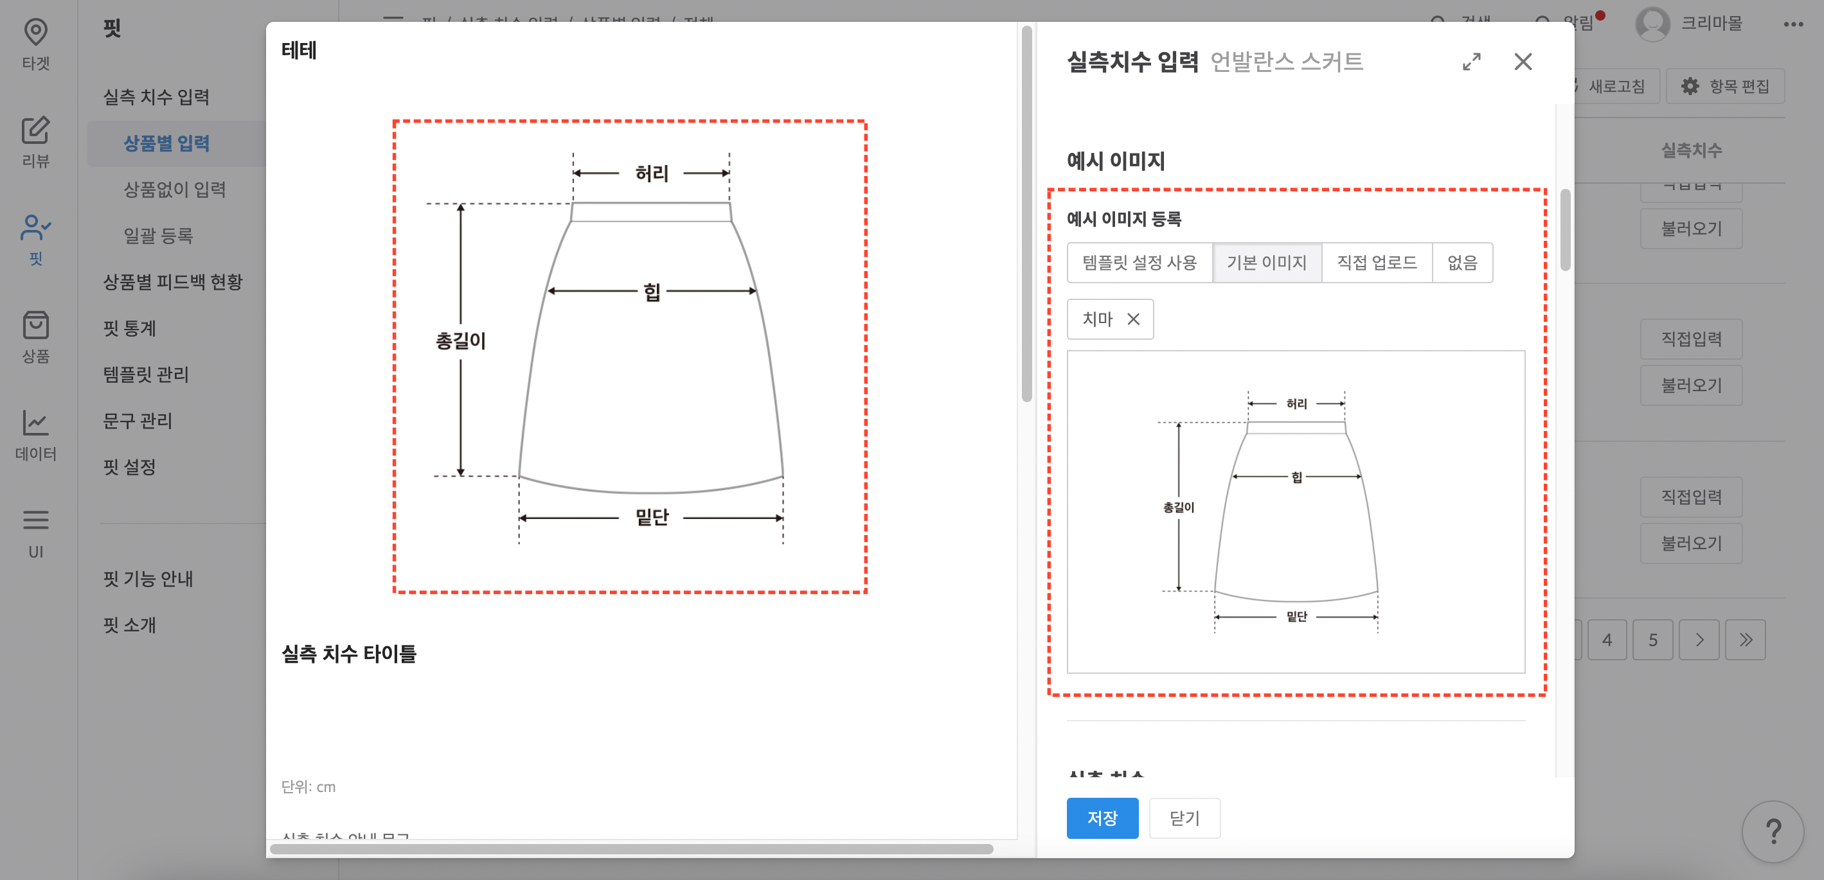1824x880 pixels.
Task: Open 항목 편집 with the gear icon
Action: click(x=1726, y=85)
